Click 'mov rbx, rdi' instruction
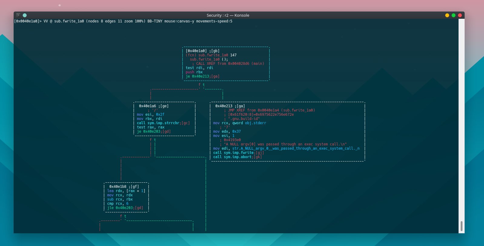The width and height of the screenshot is (484, 246). (x=150, y=119)
